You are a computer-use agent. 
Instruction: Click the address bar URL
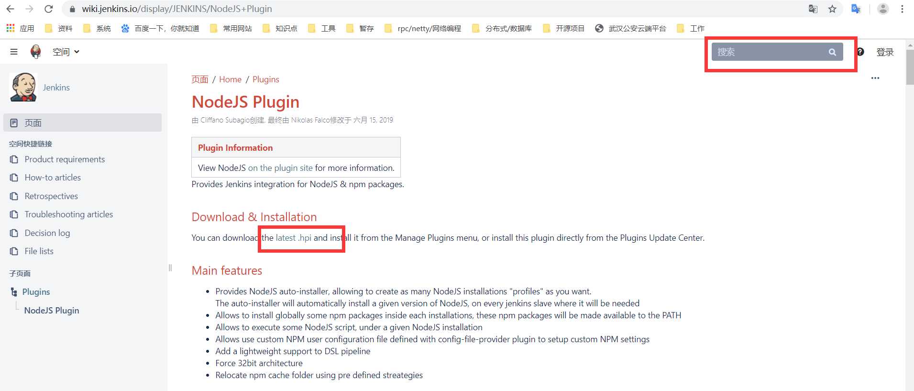pyautogui.click(x=177, y=9)
